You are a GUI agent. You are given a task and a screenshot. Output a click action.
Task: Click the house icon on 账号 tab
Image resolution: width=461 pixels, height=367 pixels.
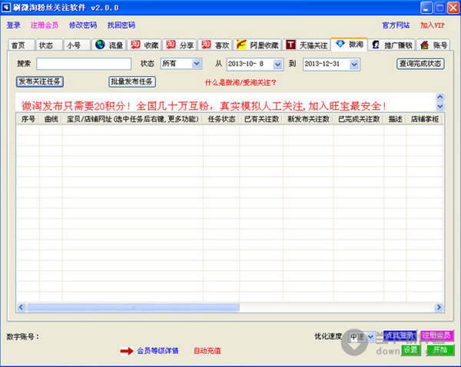coord(424,45)
